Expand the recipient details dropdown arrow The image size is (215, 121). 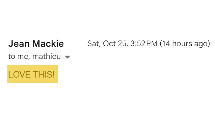pyautogui.click(x=67, y=57)
